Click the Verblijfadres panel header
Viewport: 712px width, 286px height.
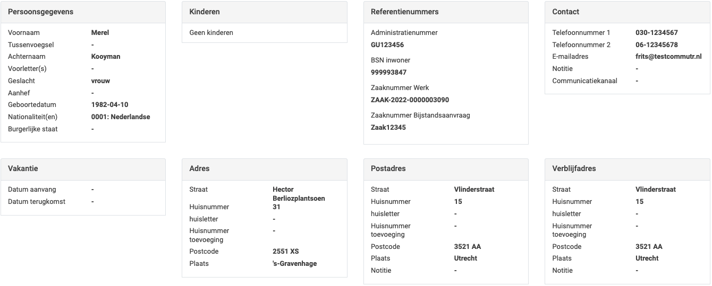click(x=574, y=168)
